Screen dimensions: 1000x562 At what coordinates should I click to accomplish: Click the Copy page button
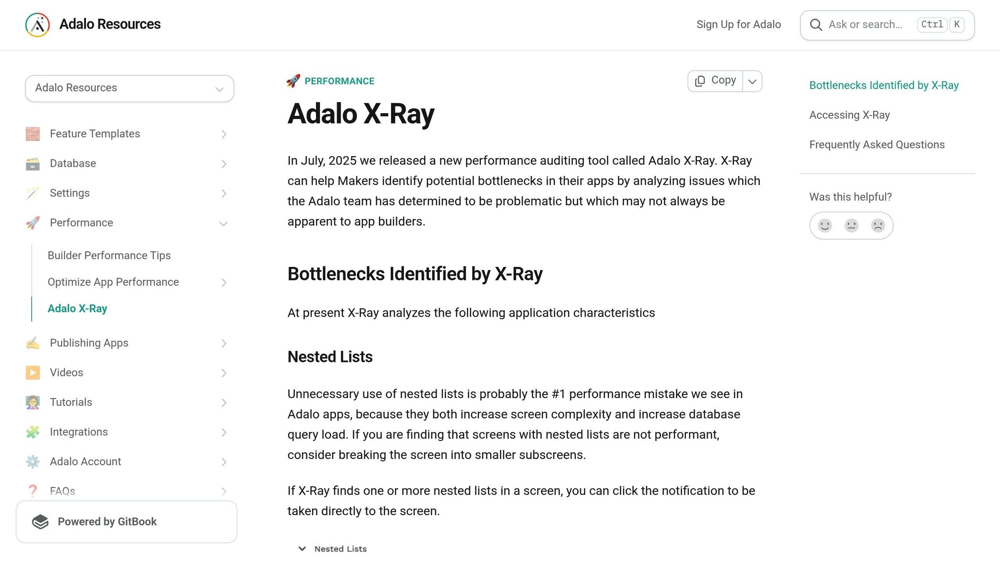(x=715, y=81)
